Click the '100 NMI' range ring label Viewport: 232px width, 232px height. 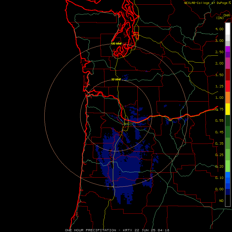tap(116, 44)
